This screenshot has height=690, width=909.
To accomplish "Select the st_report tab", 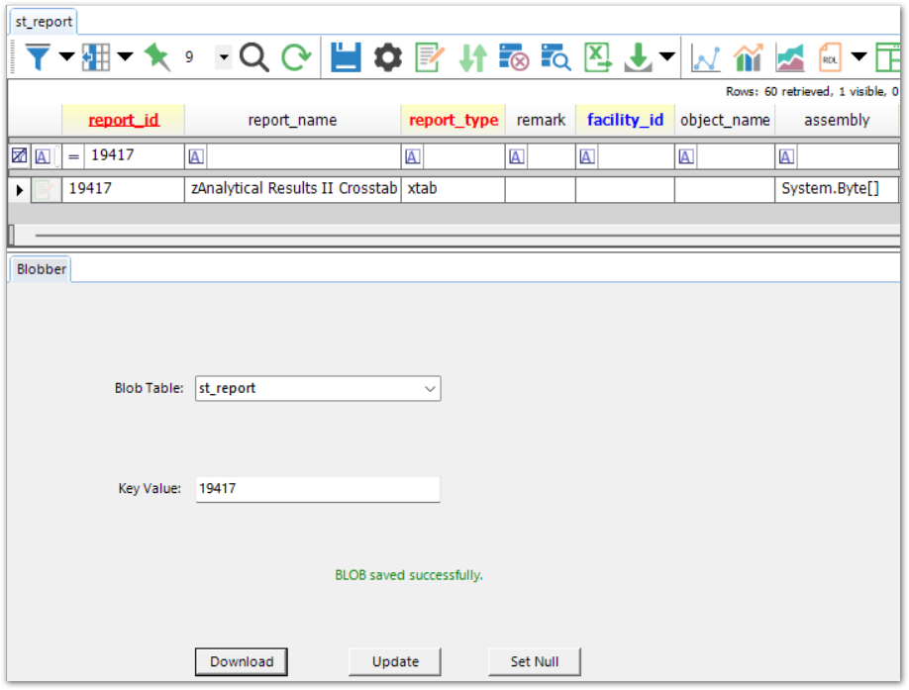I will point(44,21).
